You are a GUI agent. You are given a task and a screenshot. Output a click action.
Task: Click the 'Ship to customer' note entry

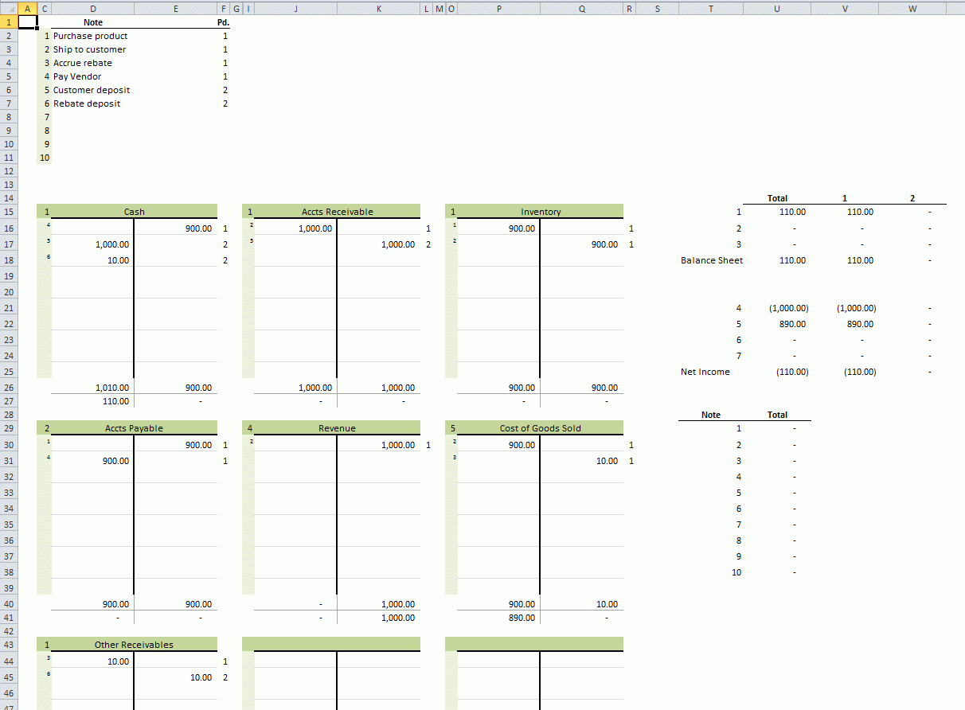click(x=89, y=49)
